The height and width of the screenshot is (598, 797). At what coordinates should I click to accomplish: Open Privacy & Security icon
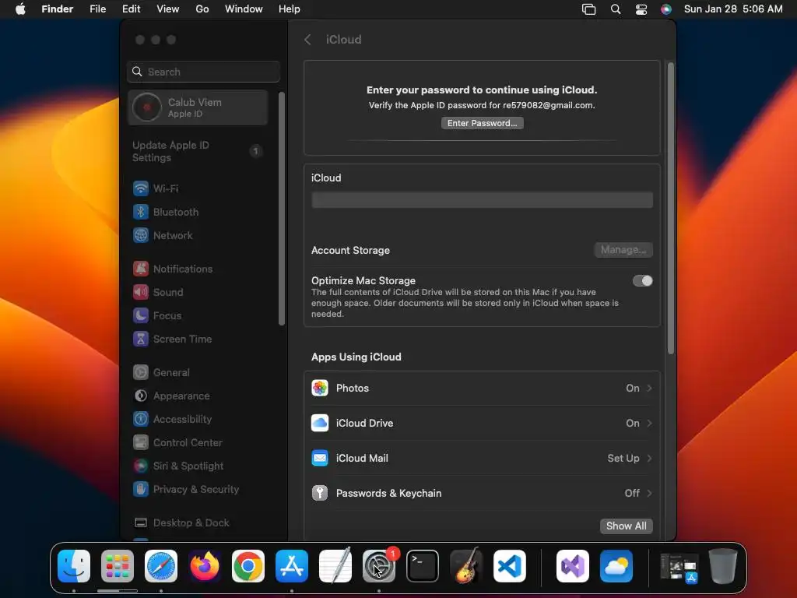(x=141, y=490)
